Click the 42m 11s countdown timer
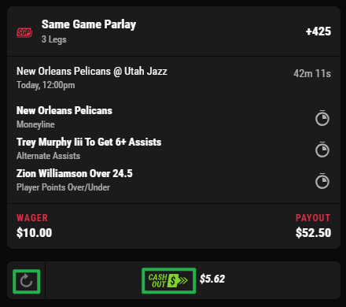The width and height of the screenshot is (346, 307). [312, 74]
